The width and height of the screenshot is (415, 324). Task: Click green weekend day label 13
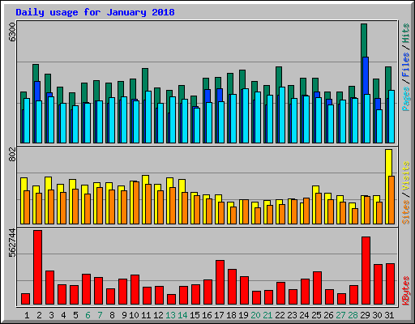pos(170,315)
